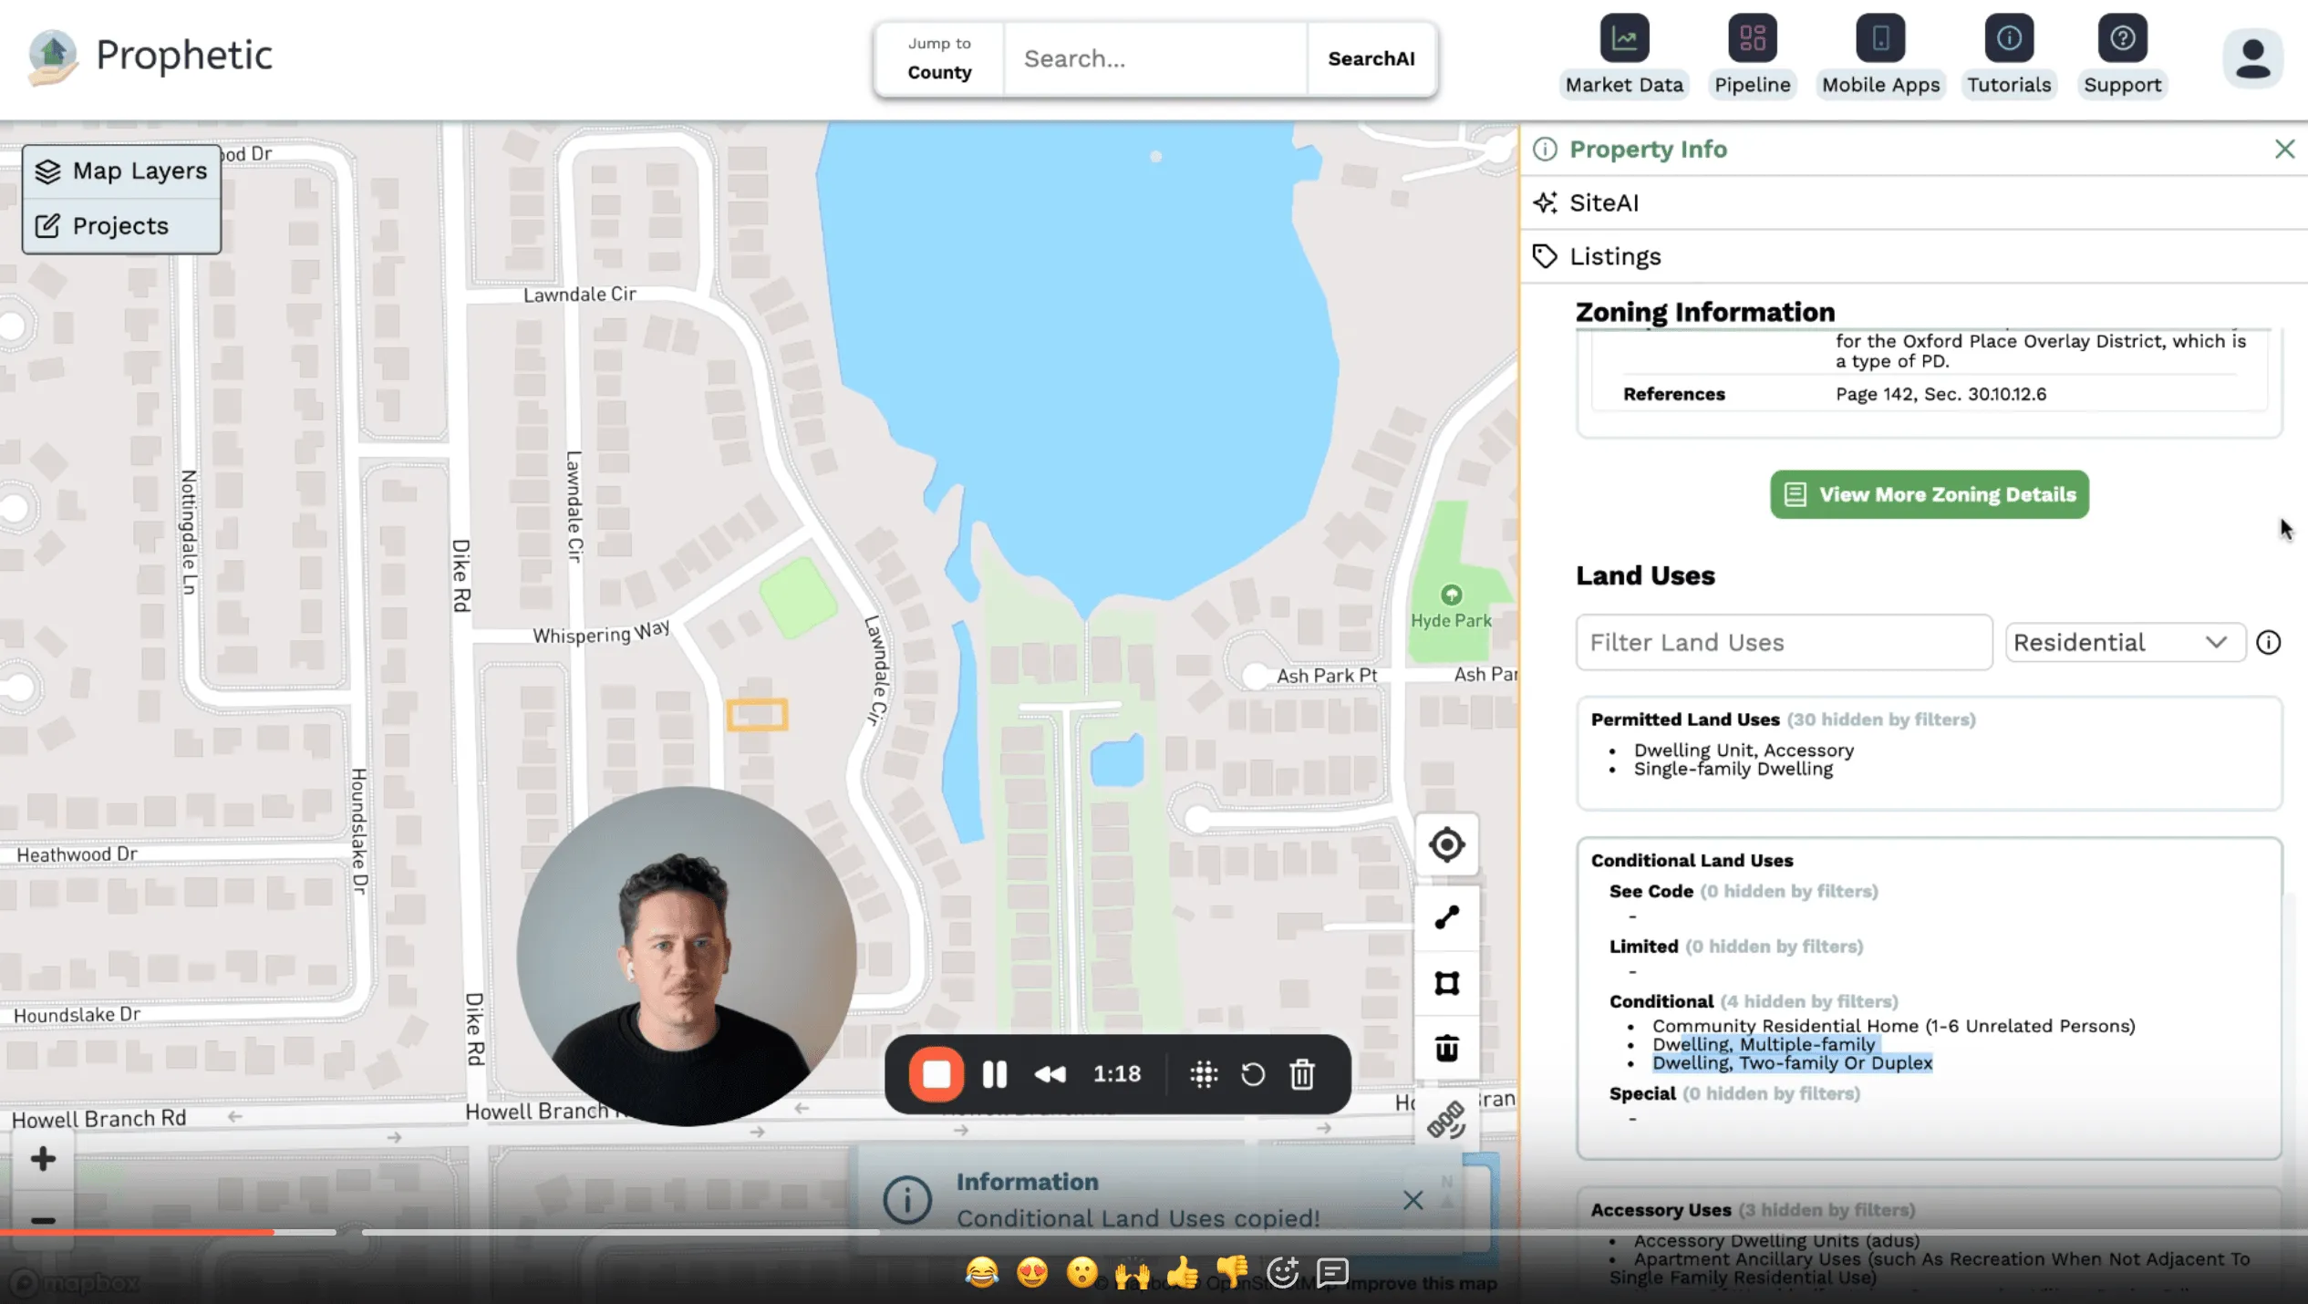2308x1304 pixels.
Task: Click the locate-me crosshair map tool
Action: (1447, 844)
